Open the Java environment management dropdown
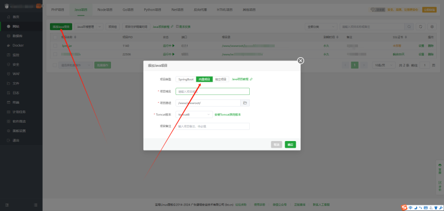This screenshot has height=211, width=444. [x=89, y=27]
